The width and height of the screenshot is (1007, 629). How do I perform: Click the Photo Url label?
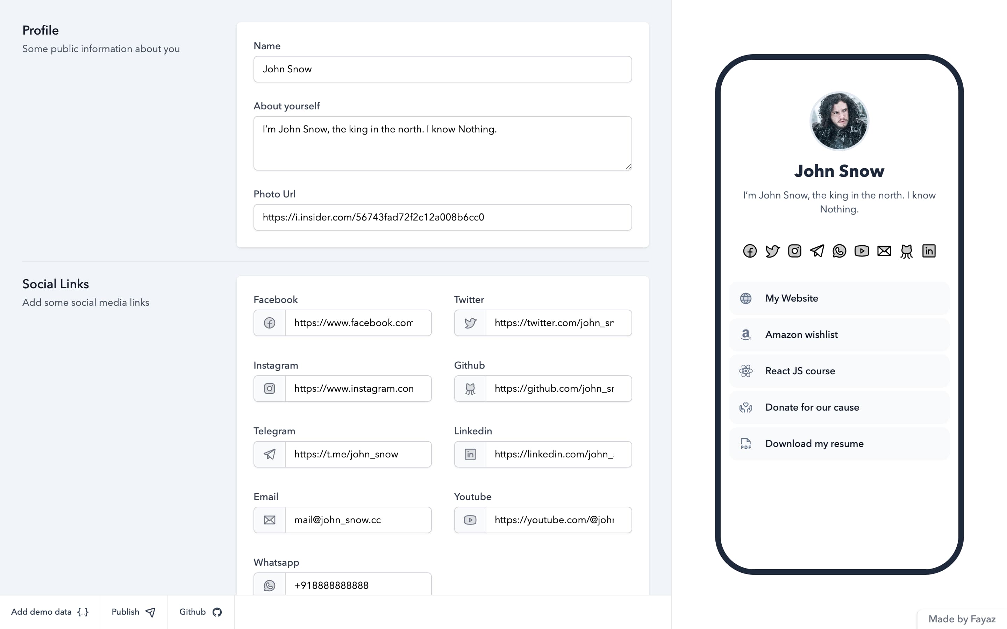[274, 194]
